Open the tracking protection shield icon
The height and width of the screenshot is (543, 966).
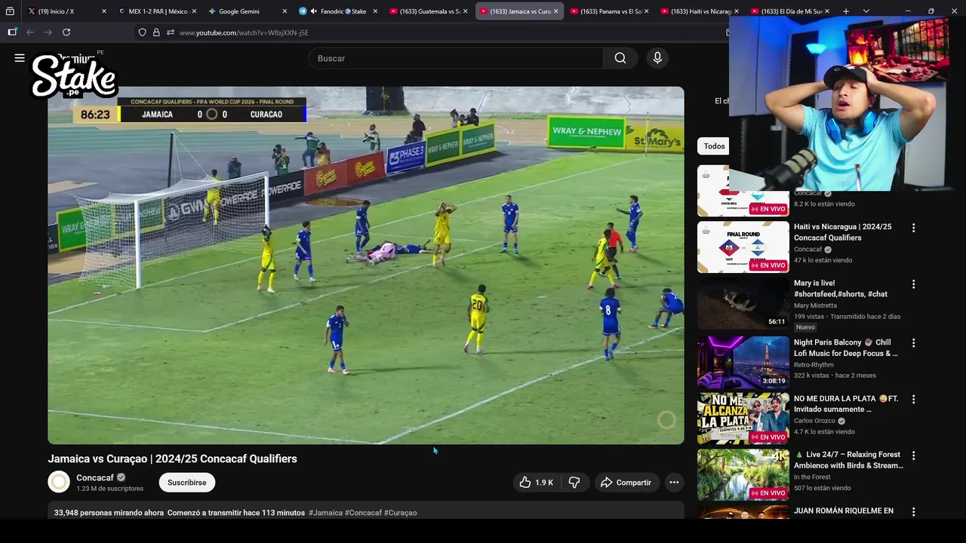click(x=142, y=32)
